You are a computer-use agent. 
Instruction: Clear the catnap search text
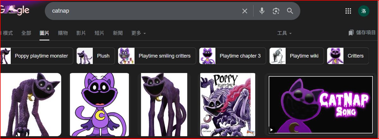click(x=245, y=11)
